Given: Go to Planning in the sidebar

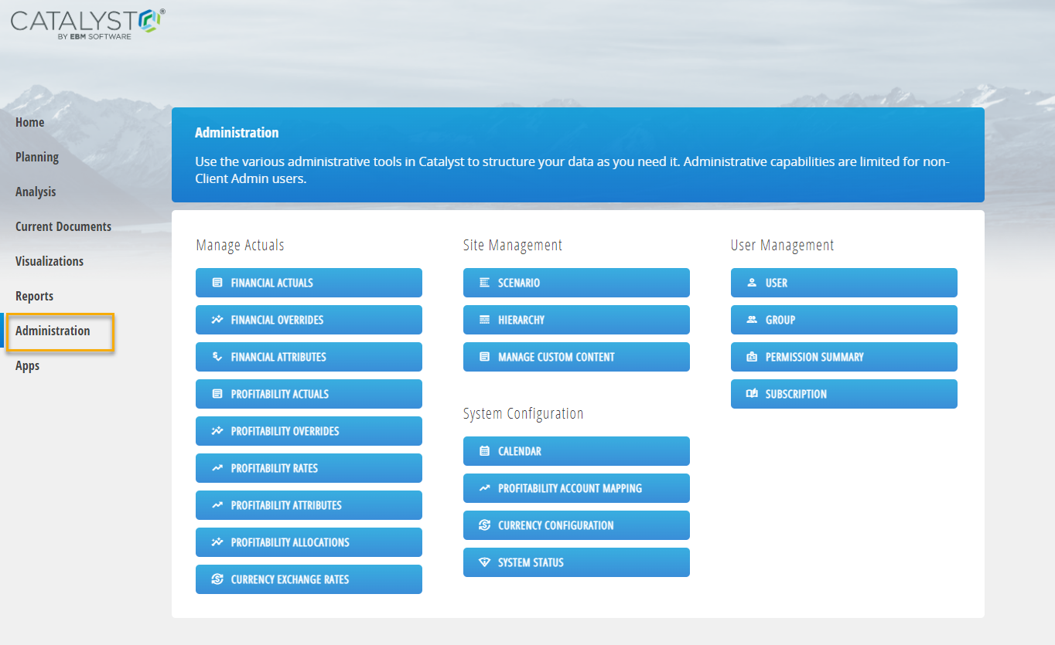Looking at the screenshot, I should click(37, 157).
